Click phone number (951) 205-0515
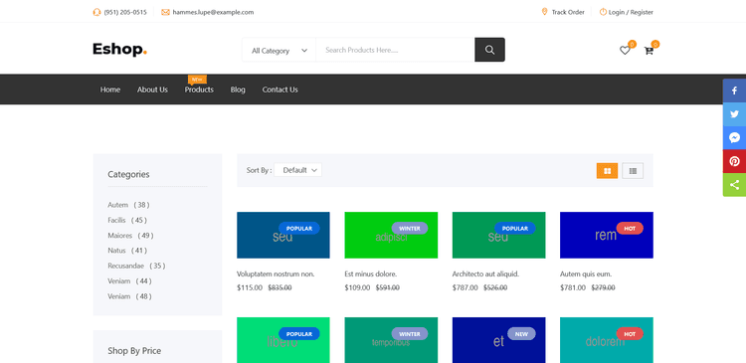 125,12
